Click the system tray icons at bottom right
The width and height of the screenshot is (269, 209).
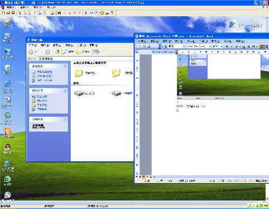[x=258, y=206]
